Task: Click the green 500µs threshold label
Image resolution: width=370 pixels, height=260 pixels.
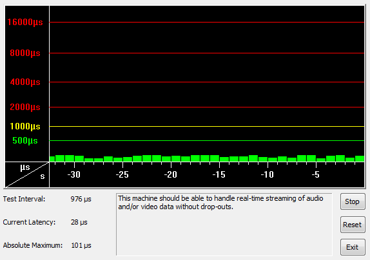Action: (25, 140)
